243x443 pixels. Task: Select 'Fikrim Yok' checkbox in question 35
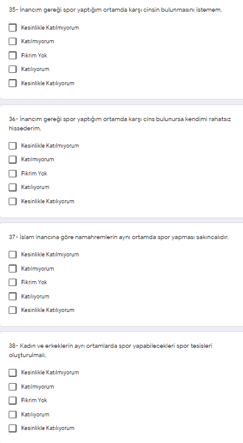[x=12, y=56]
